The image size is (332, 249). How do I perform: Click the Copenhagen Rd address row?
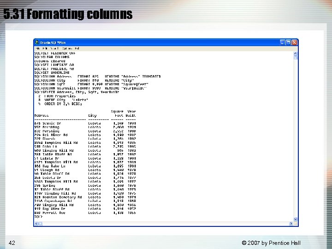[x=85, y=201]
